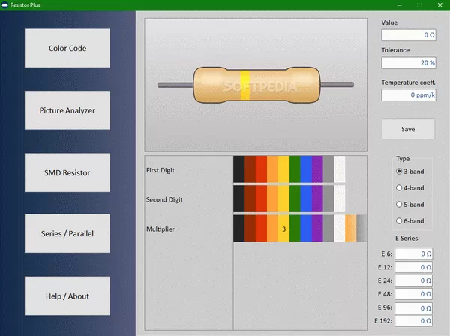Pick black for First Digit

(238, 169)
